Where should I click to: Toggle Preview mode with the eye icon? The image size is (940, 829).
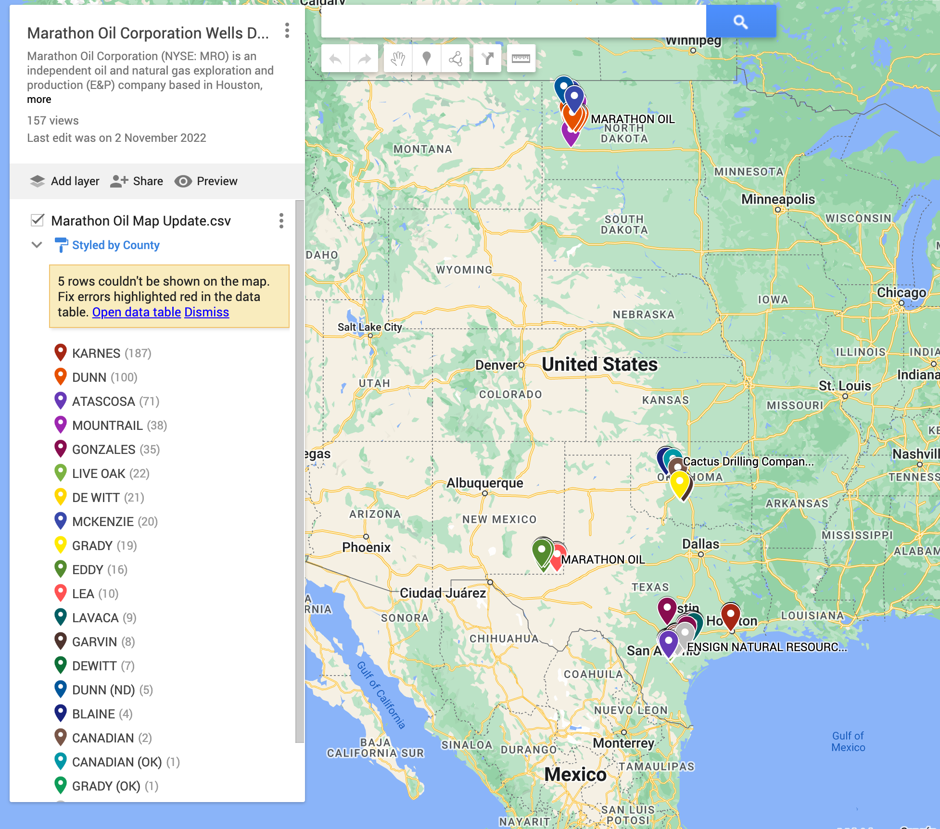183,181
